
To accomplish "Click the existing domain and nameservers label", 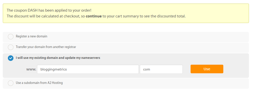I will click(x=58, y=58).
